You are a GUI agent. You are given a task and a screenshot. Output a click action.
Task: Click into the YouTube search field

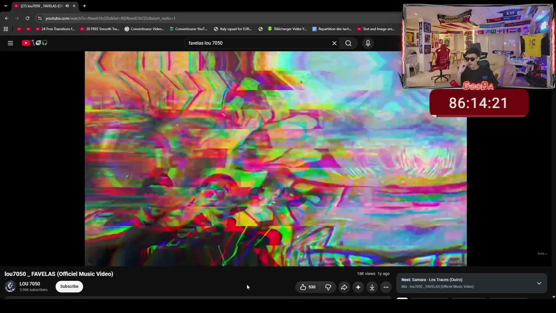[x=258, y=43]
